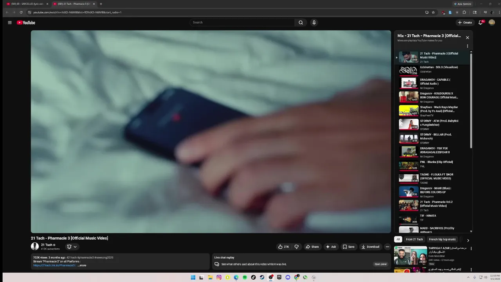The height and width of the screenshot is (282, 501).
Task: Play STORMY - ATM from playlist
Action: point(433,125)
